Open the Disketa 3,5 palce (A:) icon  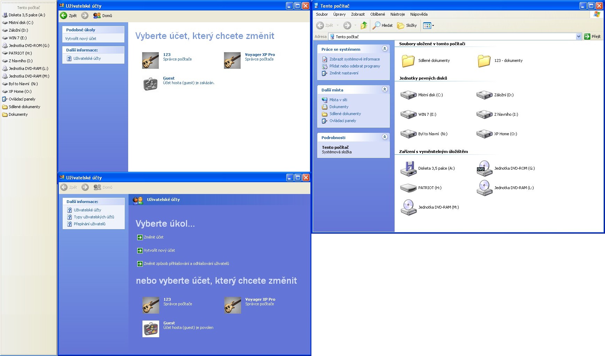[408, 169]
